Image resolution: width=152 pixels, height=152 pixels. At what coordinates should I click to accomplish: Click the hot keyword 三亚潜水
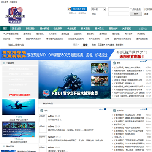click(x=101, y=45)
